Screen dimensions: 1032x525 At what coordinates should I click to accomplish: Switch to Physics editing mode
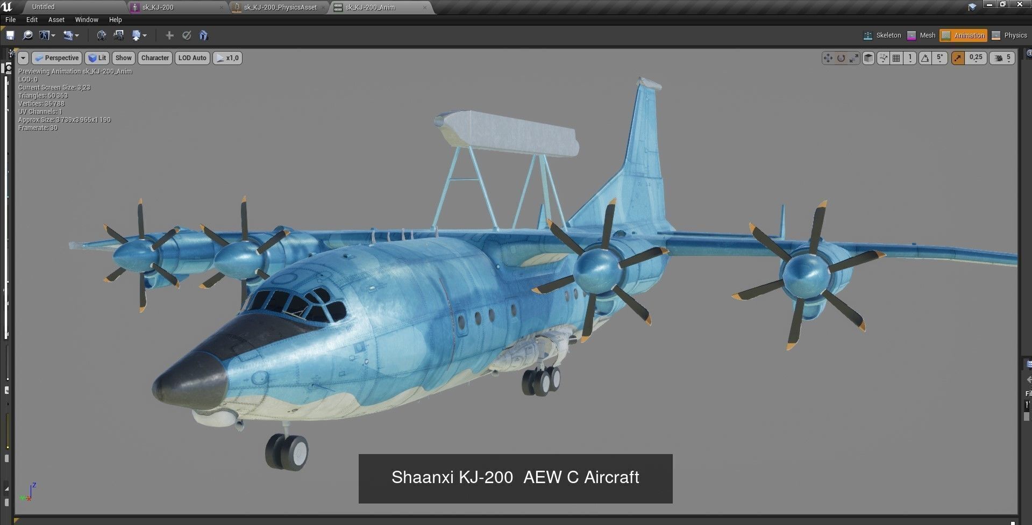[x=1009, y=35]
